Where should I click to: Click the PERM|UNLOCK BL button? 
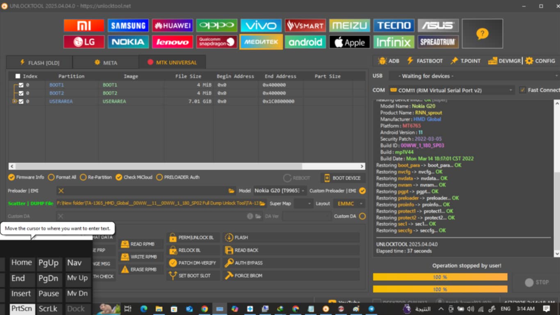click(193, 237)
